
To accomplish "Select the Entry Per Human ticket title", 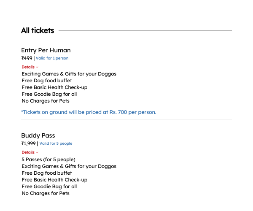I will click(46, 50).
